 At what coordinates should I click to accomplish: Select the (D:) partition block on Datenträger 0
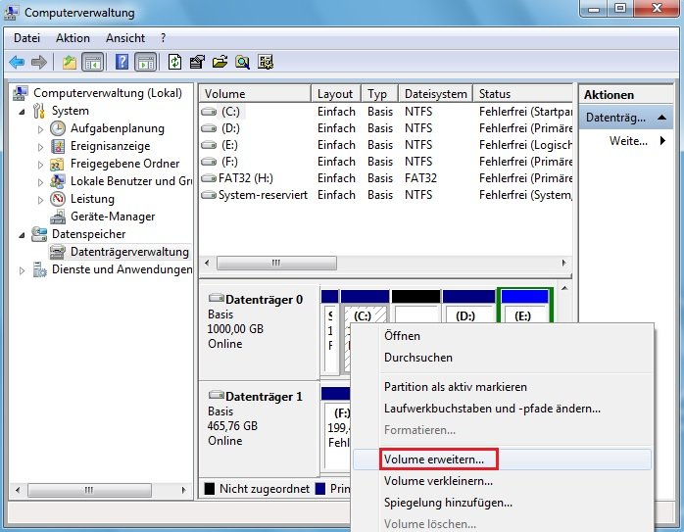(468, 306)
